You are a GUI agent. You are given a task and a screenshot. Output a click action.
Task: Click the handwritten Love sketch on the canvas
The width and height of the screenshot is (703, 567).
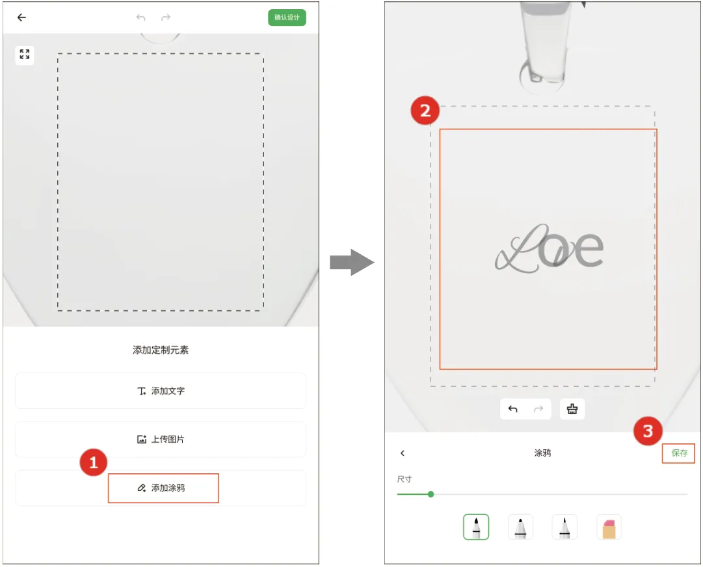coord(550,248)
